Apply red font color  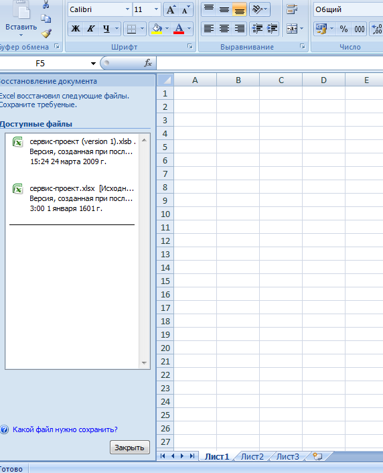(179, 29)
